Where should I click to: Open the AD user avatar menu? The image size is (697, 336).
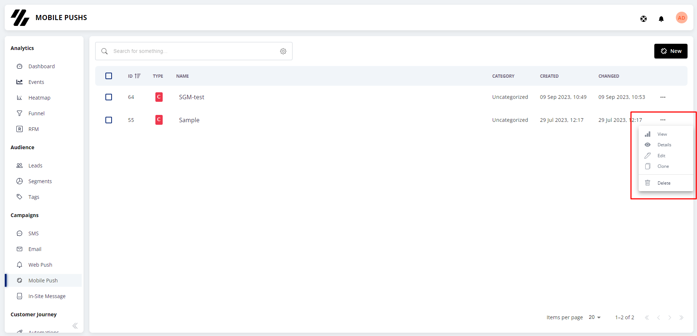point(681,18)
